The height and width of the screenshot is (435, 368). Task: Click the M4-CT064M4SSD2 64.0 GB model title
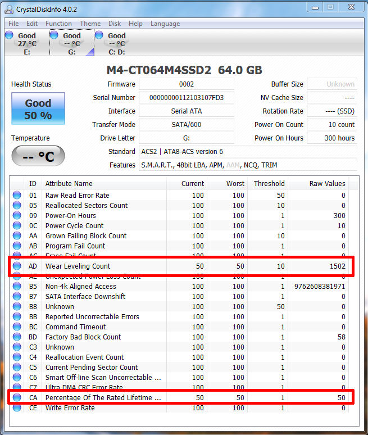click(x=184, y=70)
